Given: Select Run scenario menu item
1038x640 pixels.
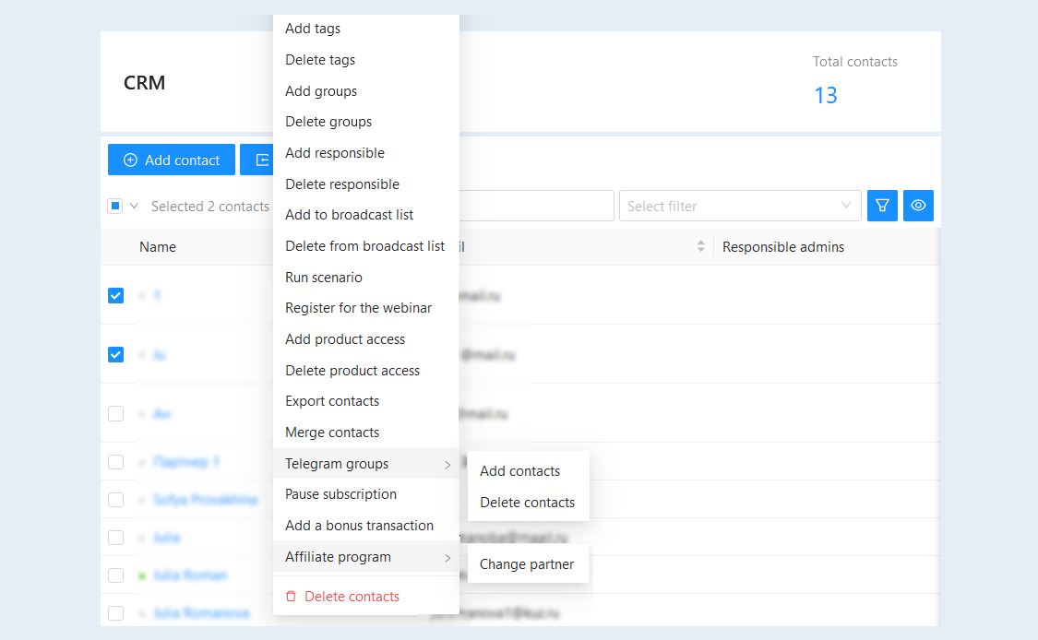Looking at the screenshot, I should point(366,278).
